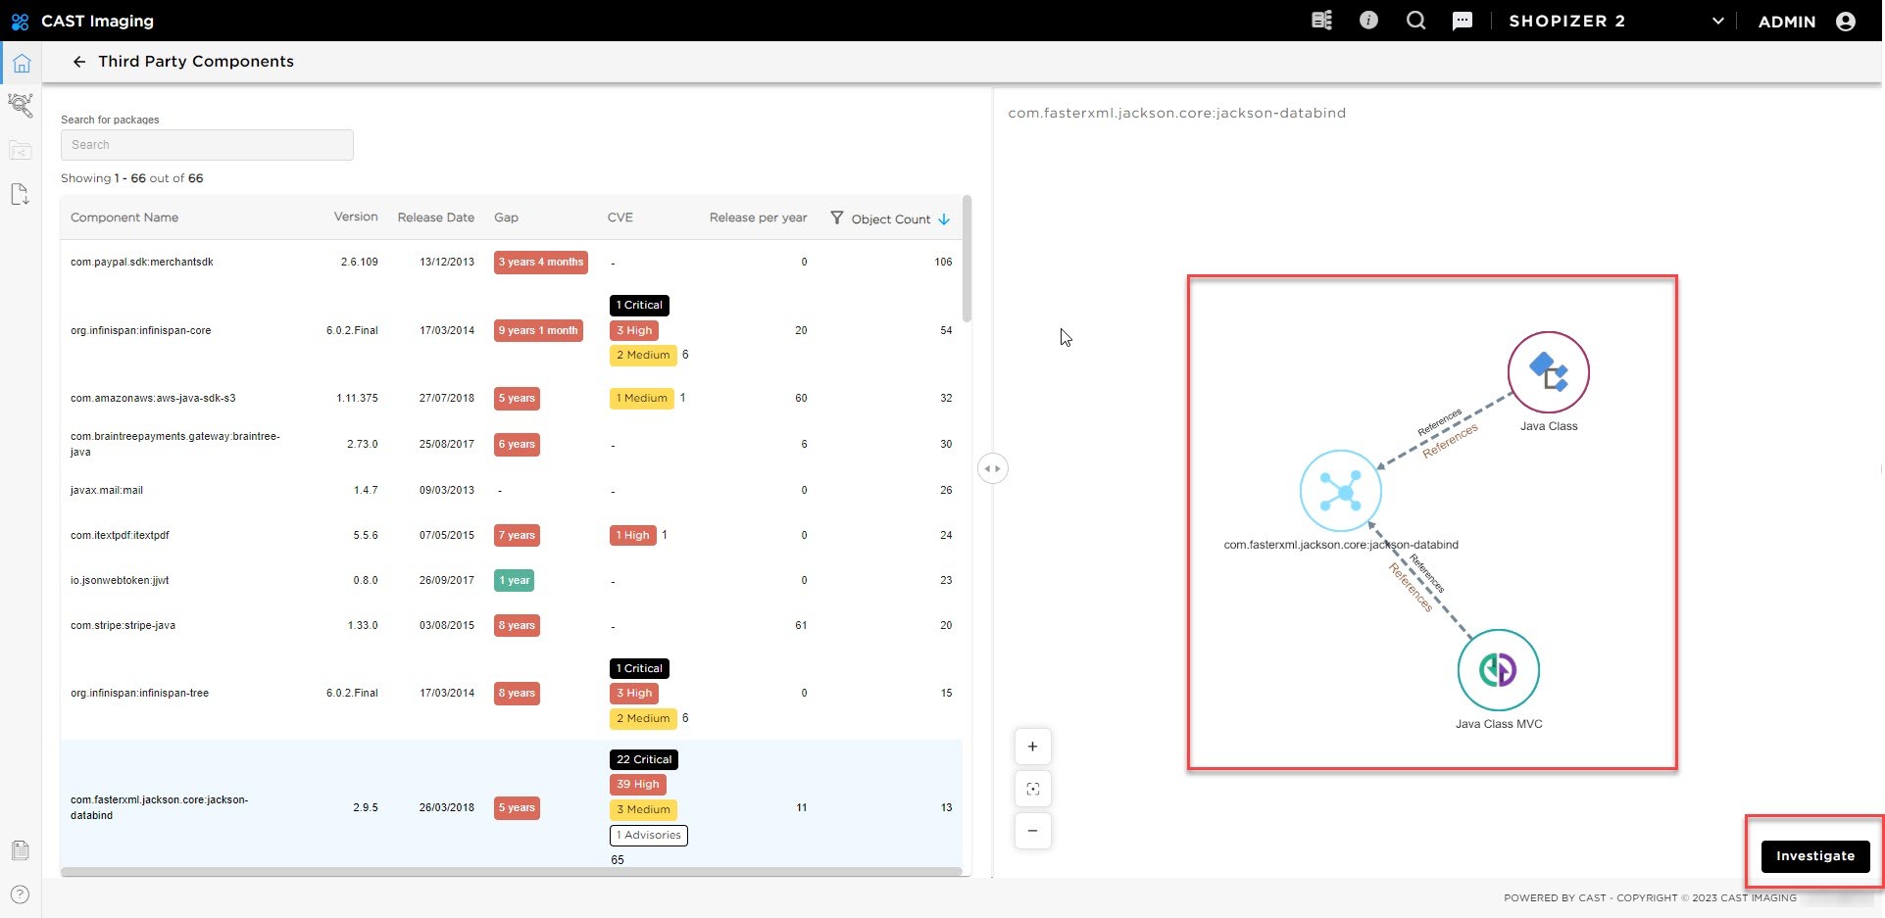Open the SHOPIZER 2 application dropdown
Image resolution: width=1885 pixels, height=918 pixels.
1716,21
